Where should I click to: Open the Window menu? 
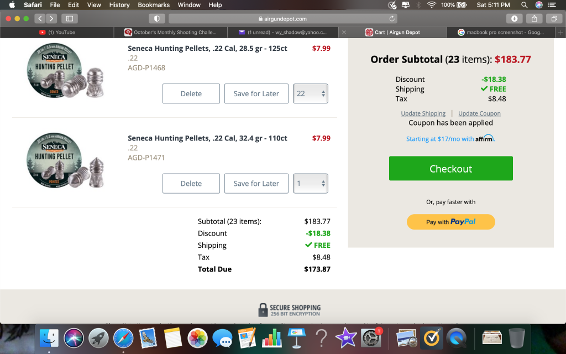[x=189, y=4]
